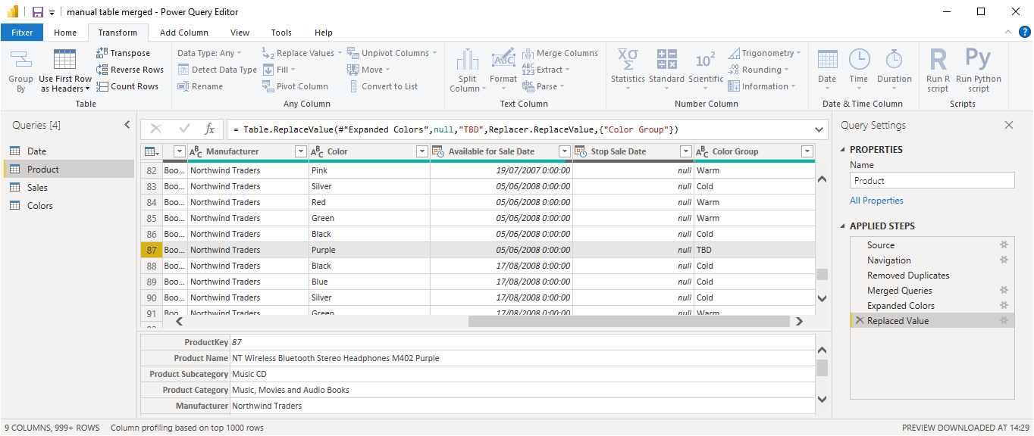Viewport: 1034px width, 436px height.
Task: Open gear settings for Merged Queries step
Action: click(x=1004, y=291)
